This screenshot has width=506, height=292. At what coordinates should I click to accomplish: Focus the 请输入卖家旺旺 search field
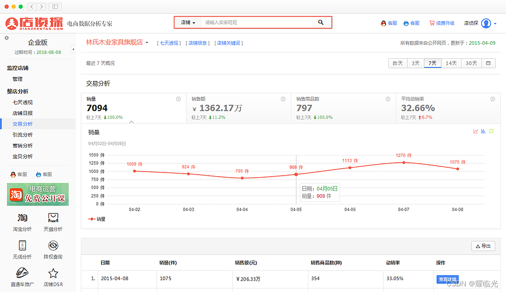[257, 23]
